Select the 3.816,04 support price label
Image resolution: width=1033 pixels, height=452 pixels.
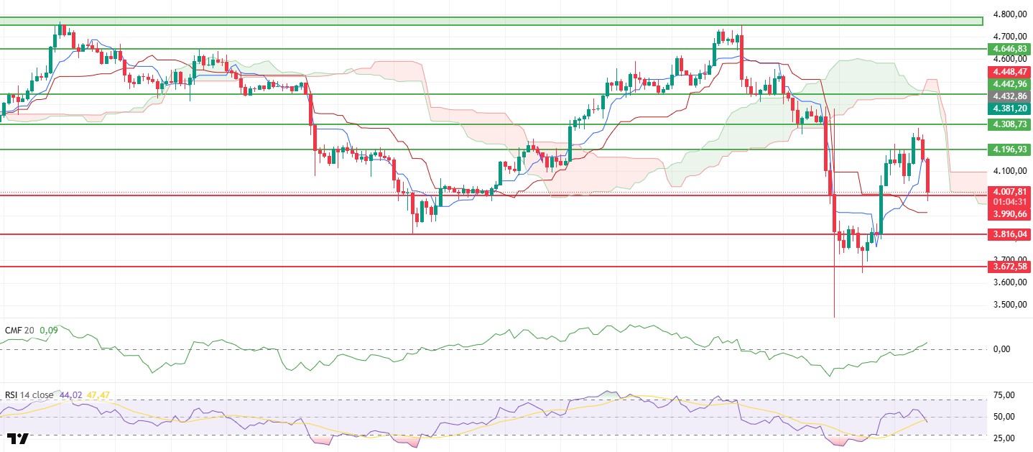pos(1010,234)
